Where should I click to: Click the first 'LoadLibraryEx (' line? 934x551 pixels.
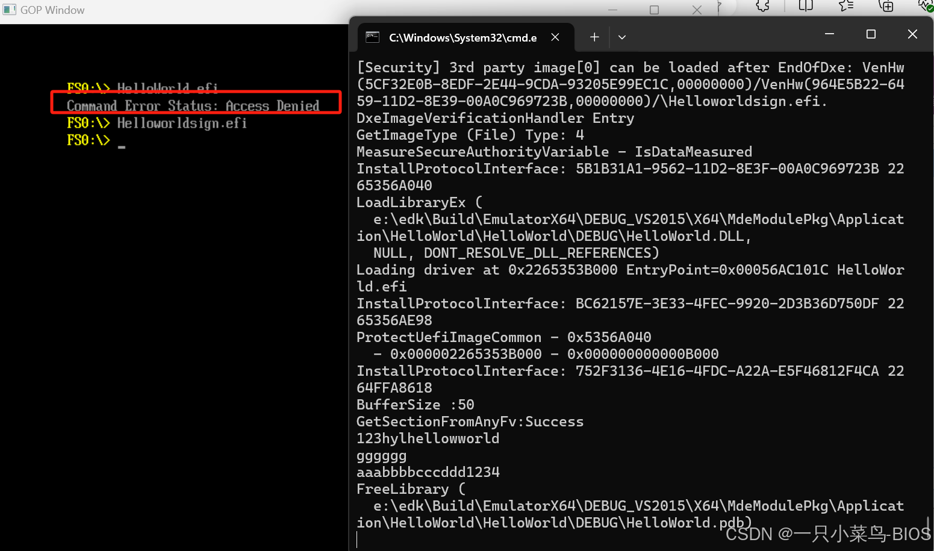(420, 202)
